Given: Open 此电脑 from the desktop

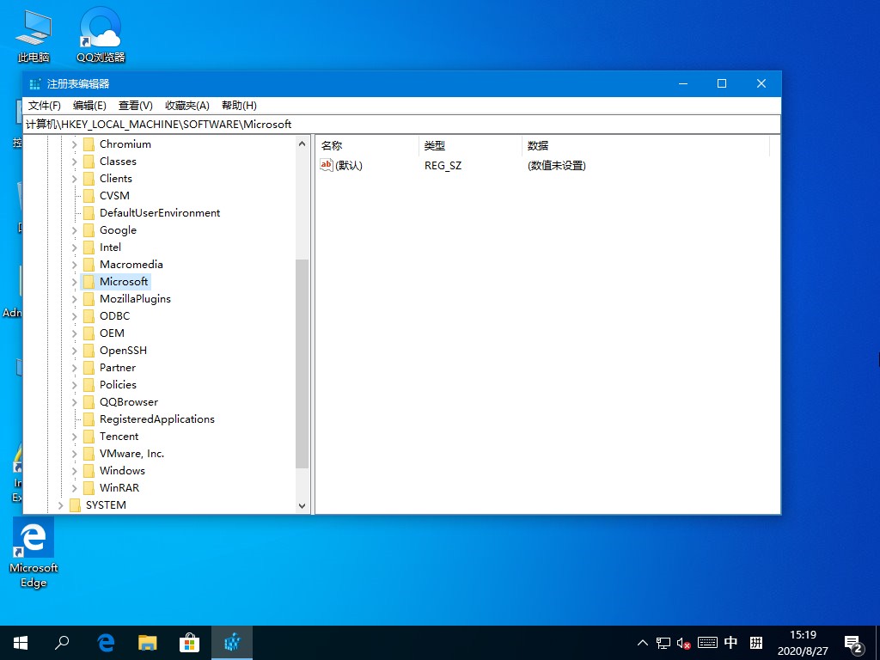Looking at the screenshot, I should [33, 28].
